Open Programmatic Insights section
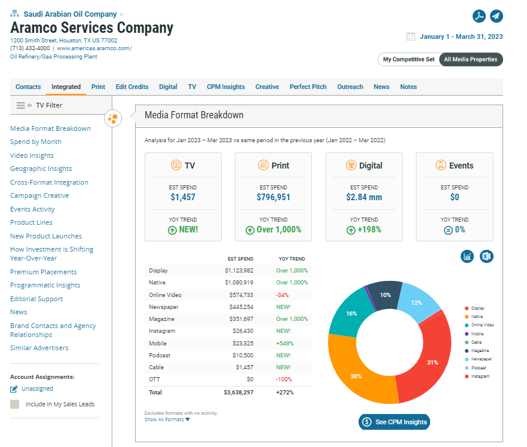This screenshot has width=527, height=447. pyautogui.click(x=45, y=285)
